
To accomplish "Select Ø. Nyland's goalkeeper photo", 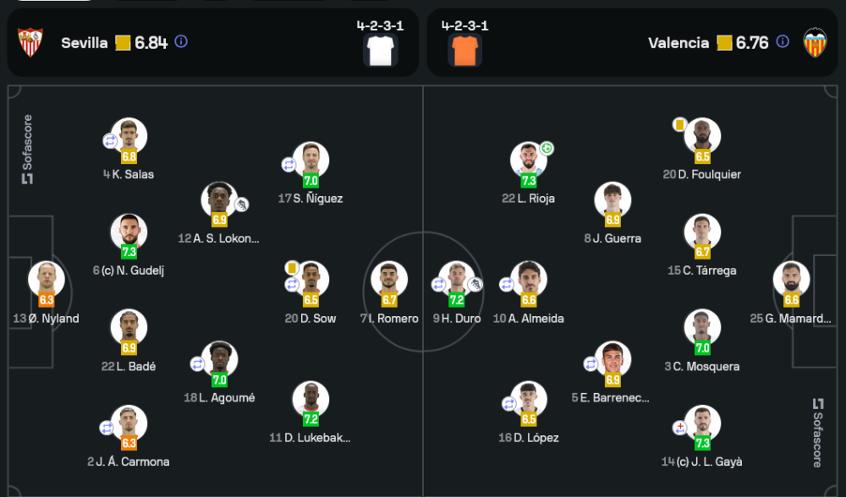I will click(46, 278).
